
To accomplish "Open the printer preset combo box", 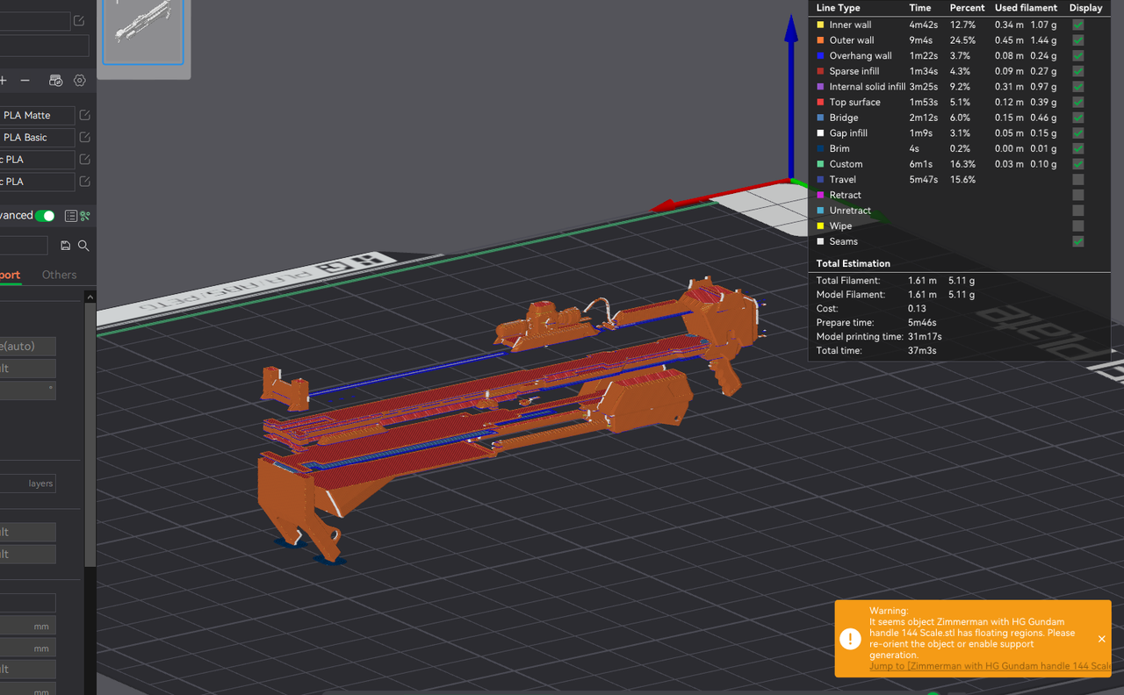I will pyautogui.click(x=35, y=21).
